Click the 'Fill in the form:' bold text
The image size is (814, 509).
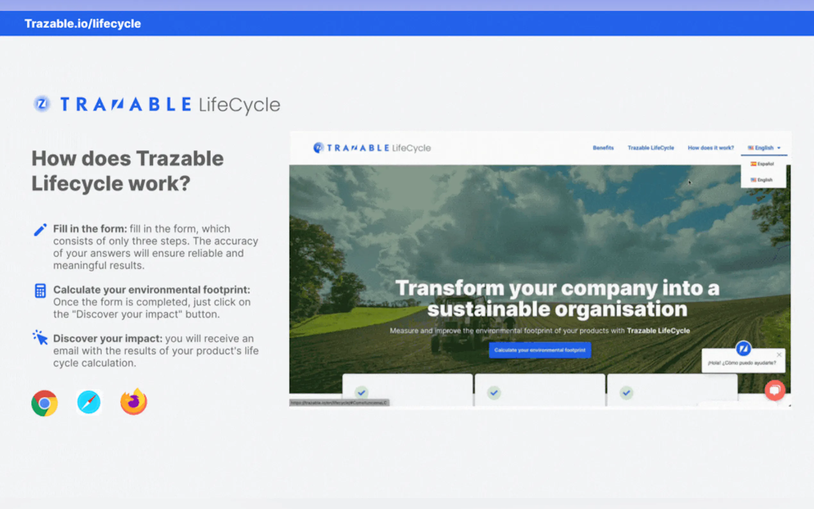pyautogui.click(x=90, y=229)
